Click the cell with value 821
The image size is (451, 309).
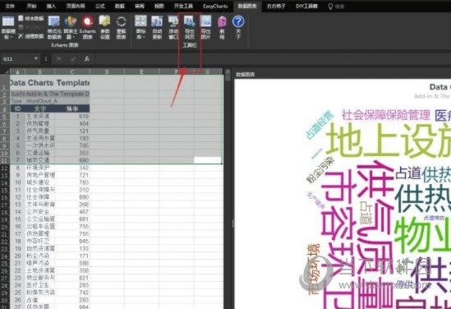[x=72, y=278]
